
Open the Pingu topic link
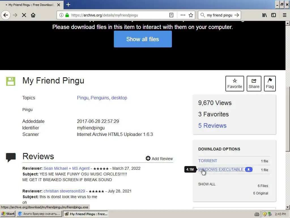pos(83,98)
